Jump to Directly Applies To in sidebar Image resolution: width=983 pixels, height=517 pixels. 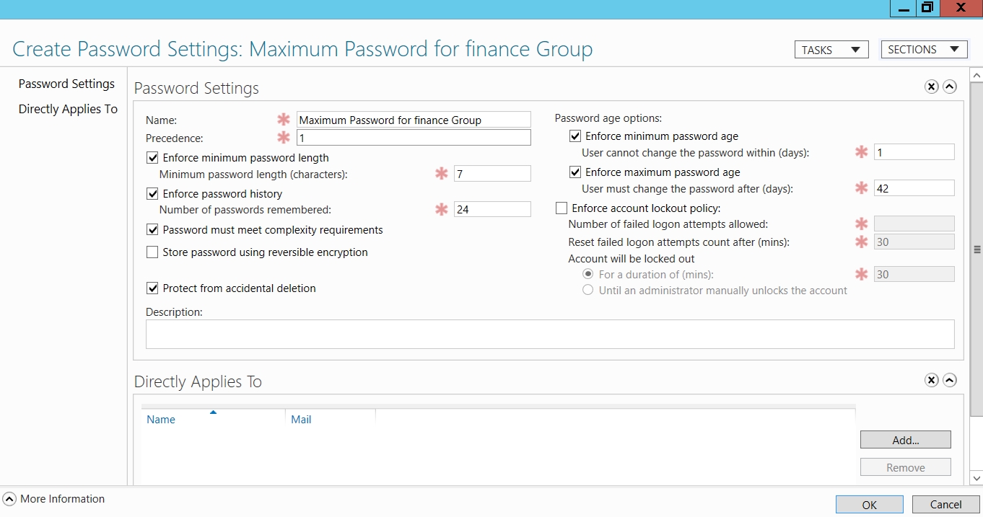click(68, 110)
